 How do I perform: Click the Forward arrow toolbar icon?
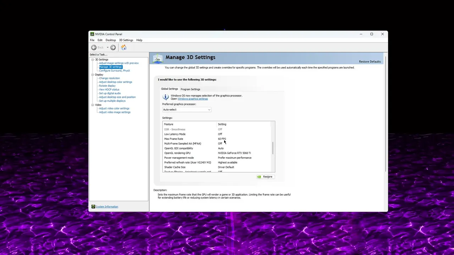point(113,47)
